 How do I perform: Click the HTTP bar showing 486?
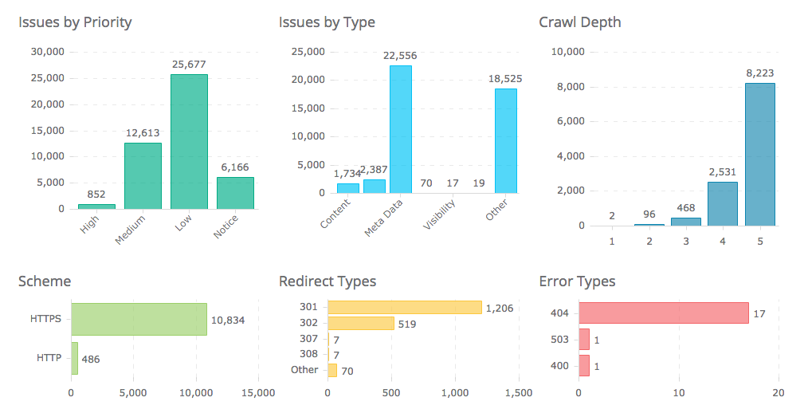[74, 358]
